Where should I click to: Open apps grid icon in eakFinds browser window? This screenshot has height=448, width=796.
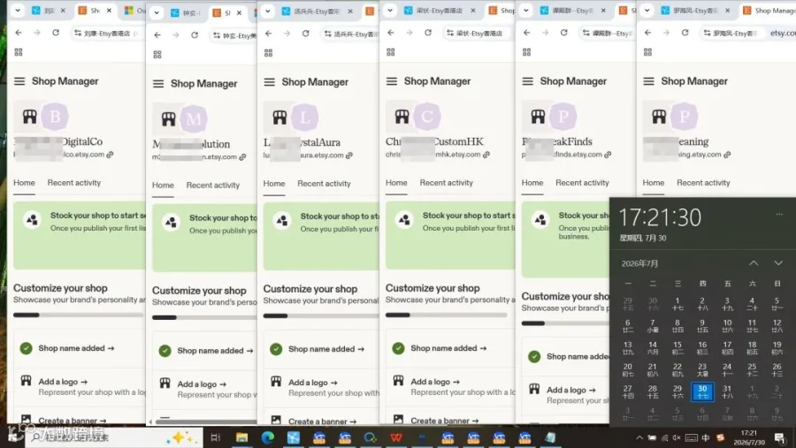coord(526,52)
